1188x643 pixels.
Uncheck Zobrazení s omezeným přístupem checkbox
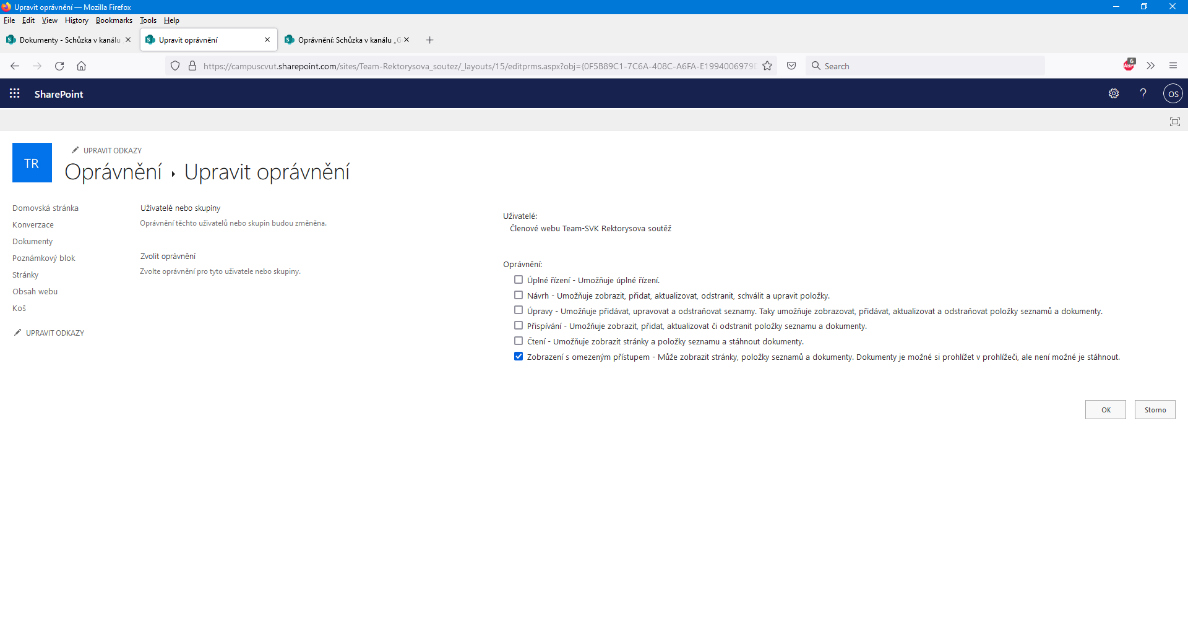point(519,357)
